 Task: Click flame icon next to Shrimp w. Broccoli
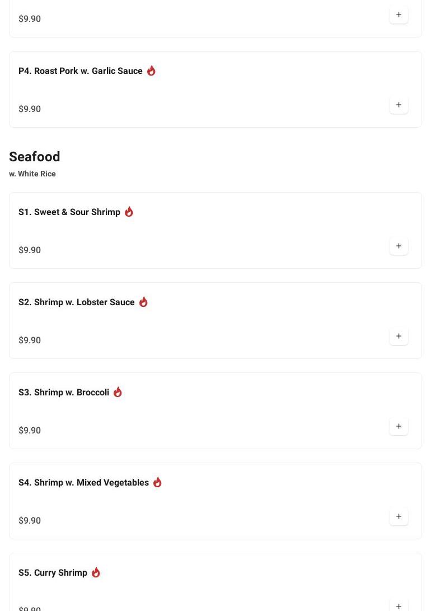pos(118,392)
